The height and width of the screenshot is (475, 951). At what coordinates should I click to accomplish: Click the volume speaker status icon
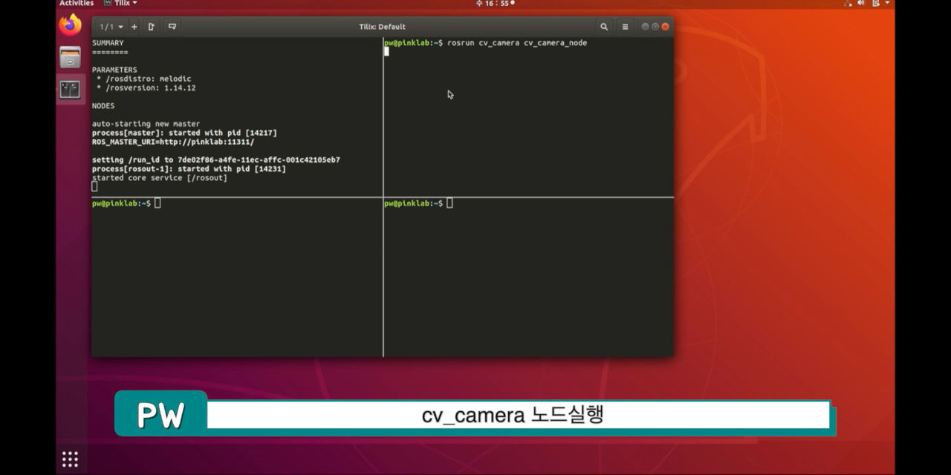pyautogui.click(x=862, y=3)
